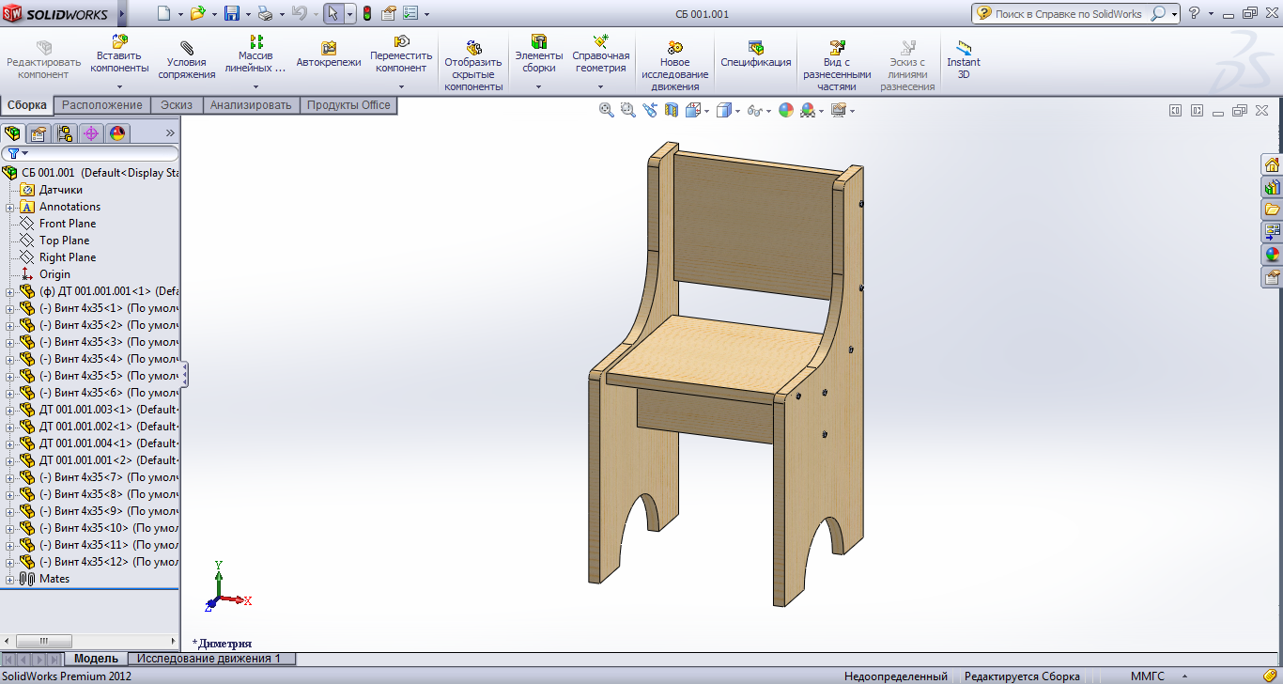The height and width of the screenshot is (684, 1283).
Task: Open the file Properties icon in the top toolbar
Action: click(x=388, y=13)
